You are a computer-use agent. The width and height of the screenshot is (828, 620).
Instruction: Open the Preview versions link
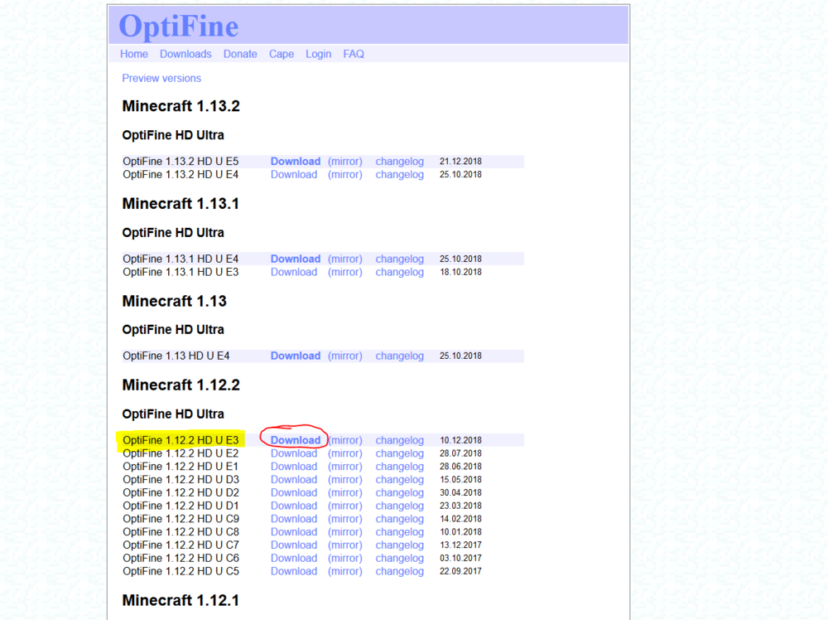(x=161, y=78)
